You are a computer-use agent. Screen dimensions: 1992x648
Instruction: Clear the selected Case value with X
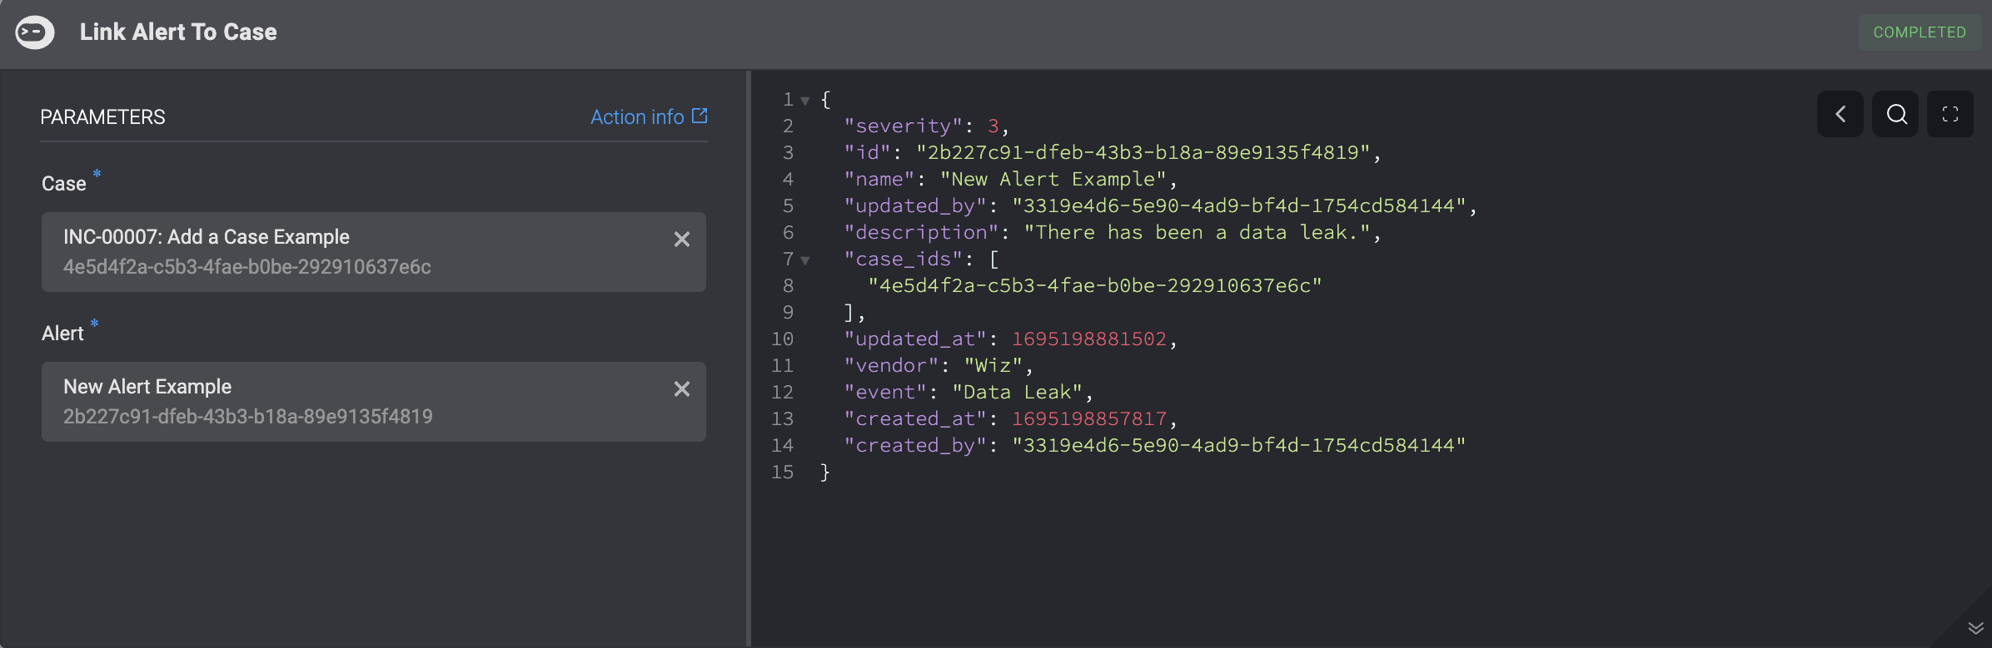point(682,240)
